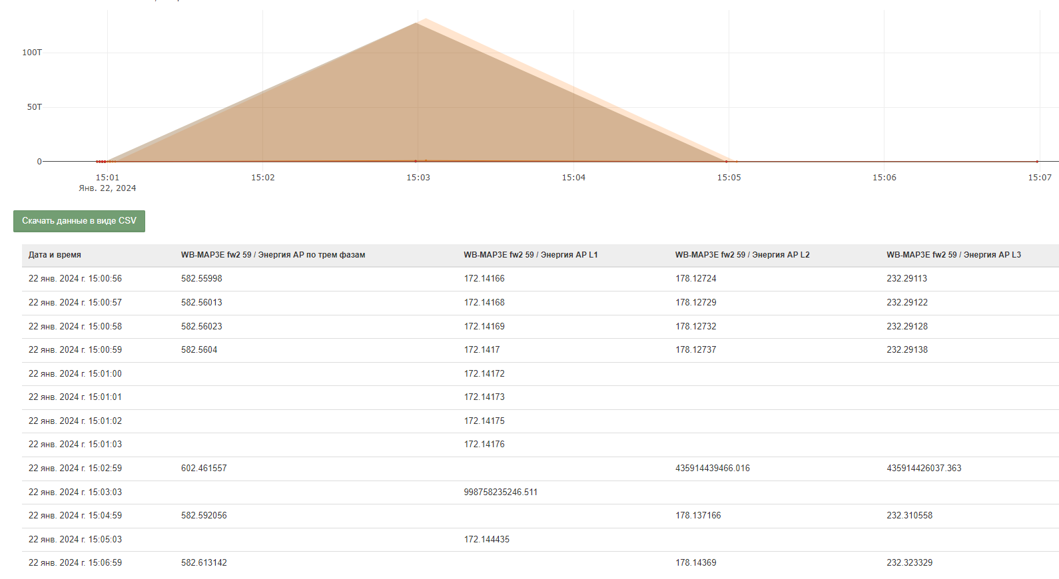The height and width of the screenshot is (579, 1059).
Task: Select the value 582.56013
Action: pos(202,303)
